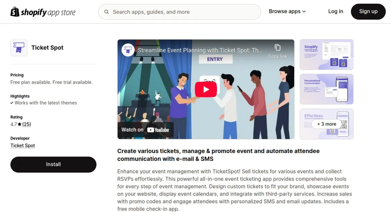
Task: Open the Log in link
Action: coord(336,11)
